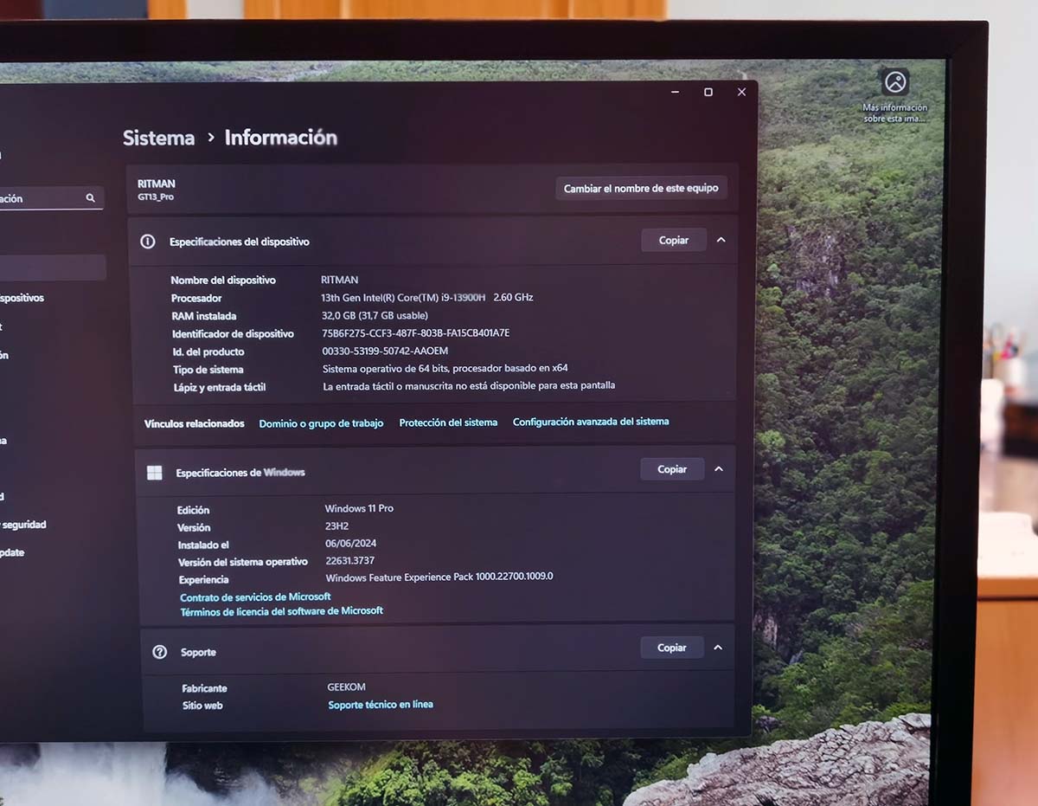Select the Windows Feature Experience Pack value

click(439, 577)
